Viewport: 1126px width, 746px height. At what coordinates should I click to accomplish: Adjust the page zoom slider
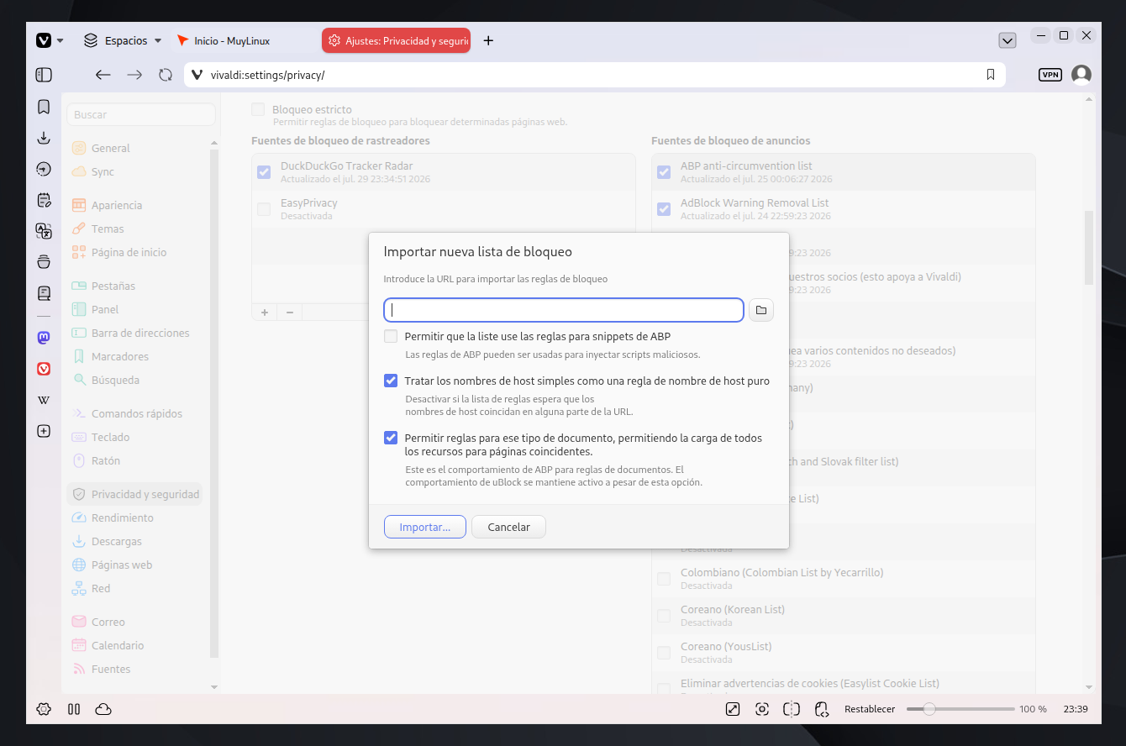960,709
